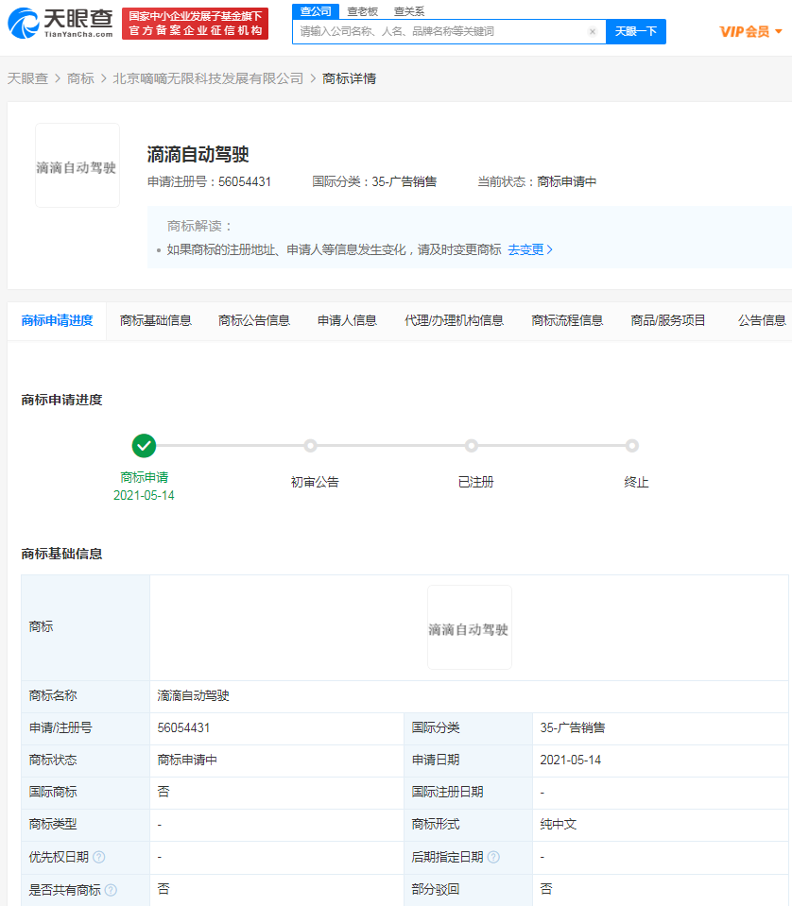The image size is (792, 906).
Task: Open the 商标基础信息 tab
Action: click(x=158, y=319)
